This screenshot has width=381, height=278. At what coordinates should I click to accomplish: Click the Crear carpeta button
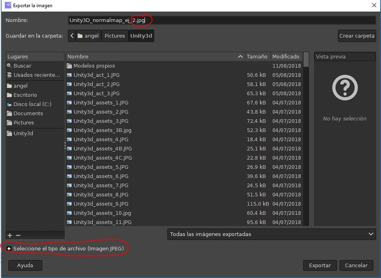click(x=357, y=36)
